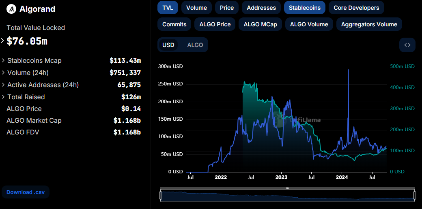Click the 2024 x-axis label
This screenshot has width=422, height=209.
(x=342, y=177)
